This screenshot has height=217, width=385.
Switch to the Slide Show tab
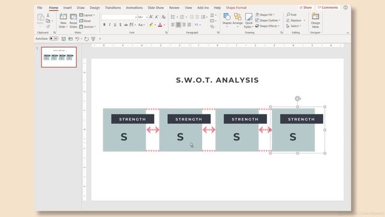click(x=156, y=8)
